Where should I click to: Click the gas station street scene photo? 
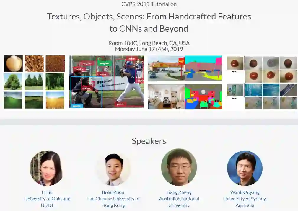[x=166, y=68]
